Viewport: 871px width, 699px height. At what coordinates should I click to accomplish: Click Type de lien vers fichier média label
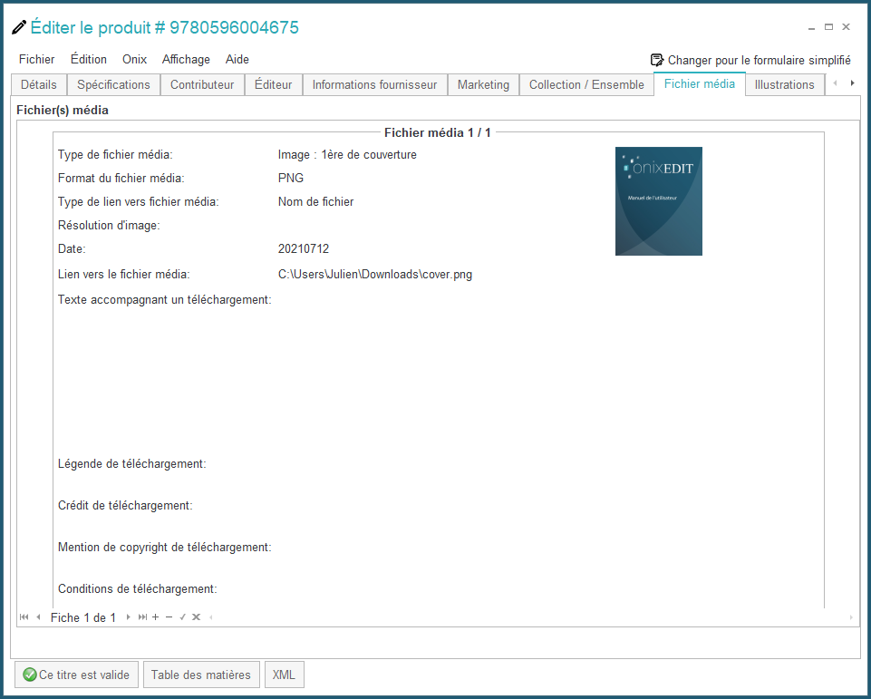(139, 201)
